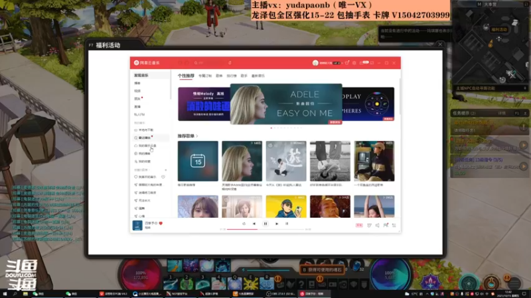Screen dimensions: 531x298
Task: Select the first red carousel indicator dot
Action: [271, 128]
